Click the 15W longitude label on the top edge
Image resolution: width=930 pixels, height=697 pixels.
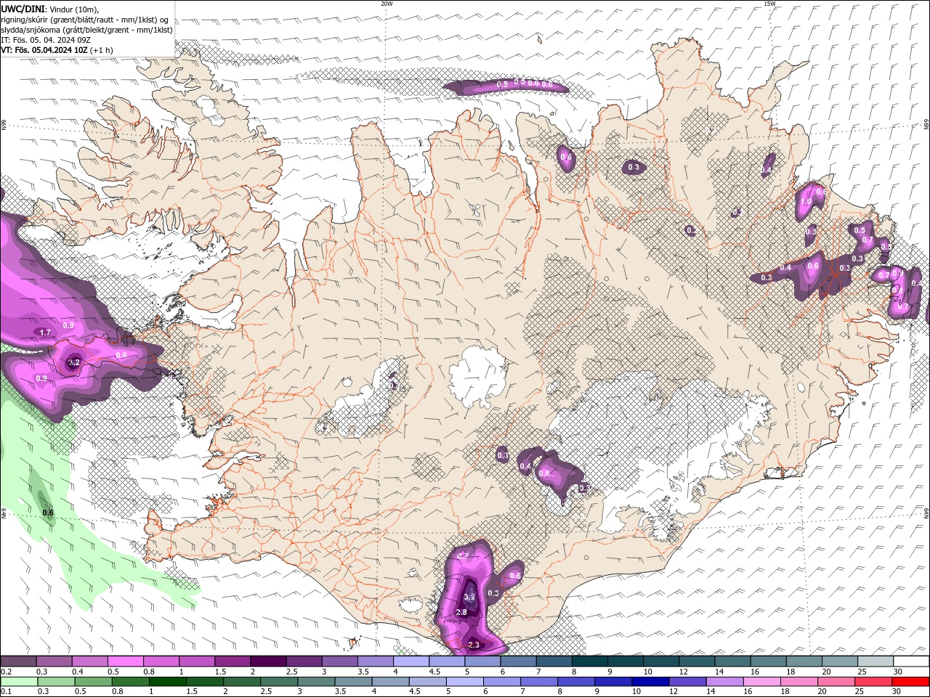(x=769, y=4)
